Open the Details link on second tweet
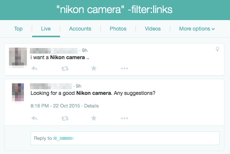Viewport: 230px width, 154px height. (x=91, y=106)
